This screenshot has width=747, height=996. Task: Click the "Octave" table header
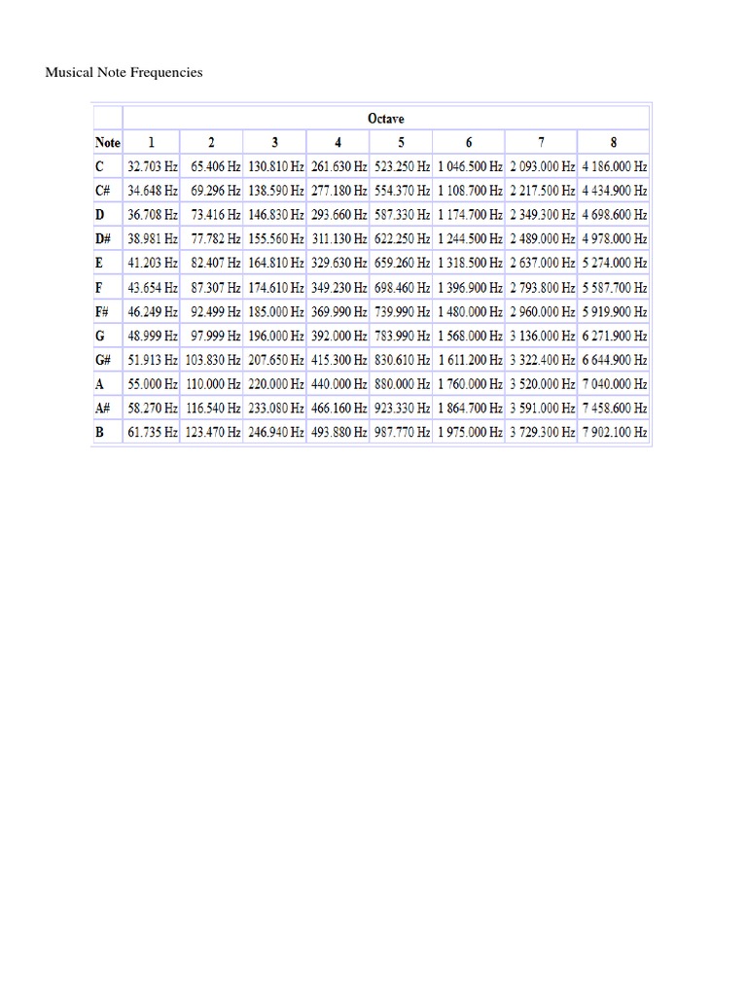386,119
